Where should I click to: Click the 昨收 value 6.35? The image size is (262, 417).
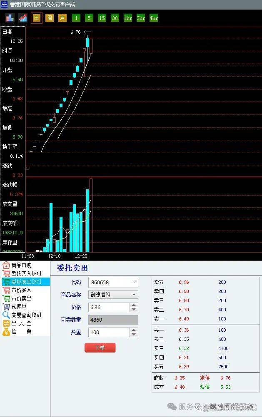[x=180, y=378]
